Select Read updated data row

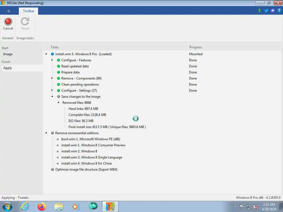[x=75, y=66]
